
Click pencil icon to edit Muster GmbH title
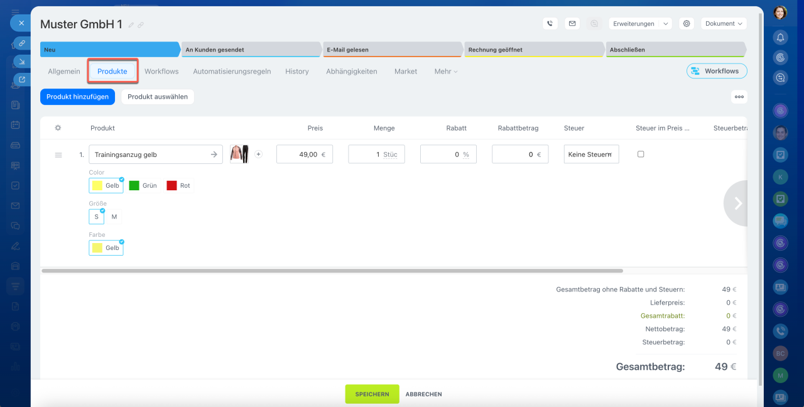pos(131,25)
